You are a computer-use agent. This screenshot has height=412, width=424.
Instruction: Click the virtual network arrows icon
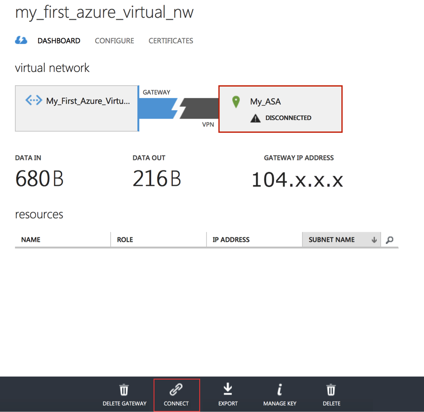click(34, 100)
